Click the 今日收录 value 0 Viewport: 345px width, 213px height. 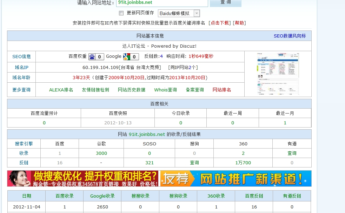181,123
